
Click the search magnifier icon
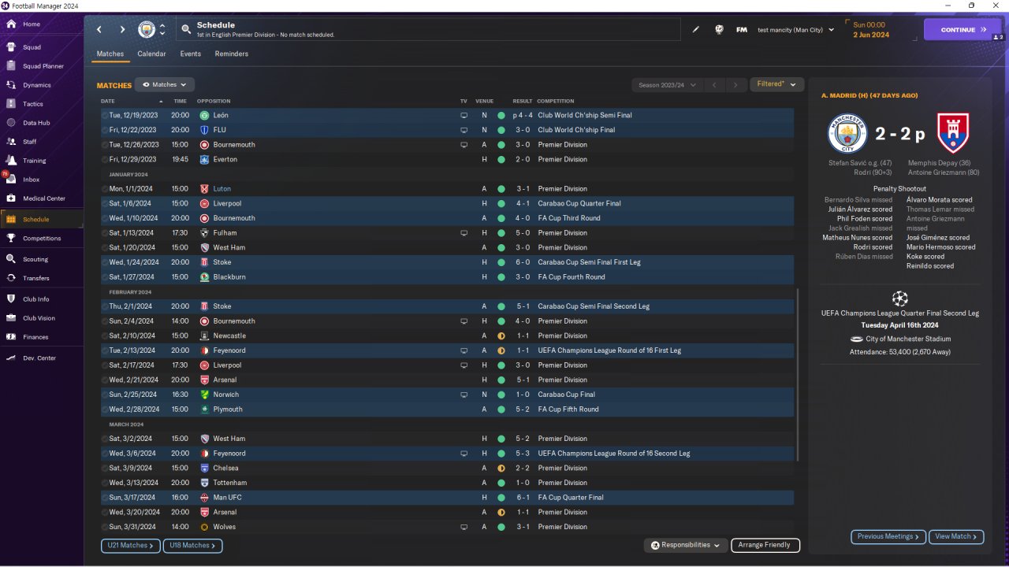point(186,29)
